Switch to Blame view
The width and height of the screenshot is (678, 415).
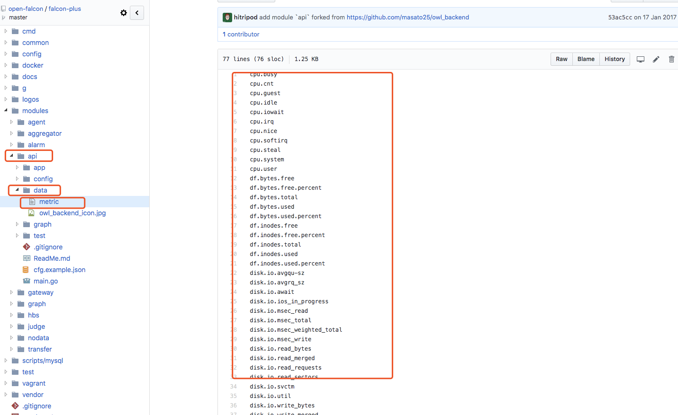coord(586,59)
